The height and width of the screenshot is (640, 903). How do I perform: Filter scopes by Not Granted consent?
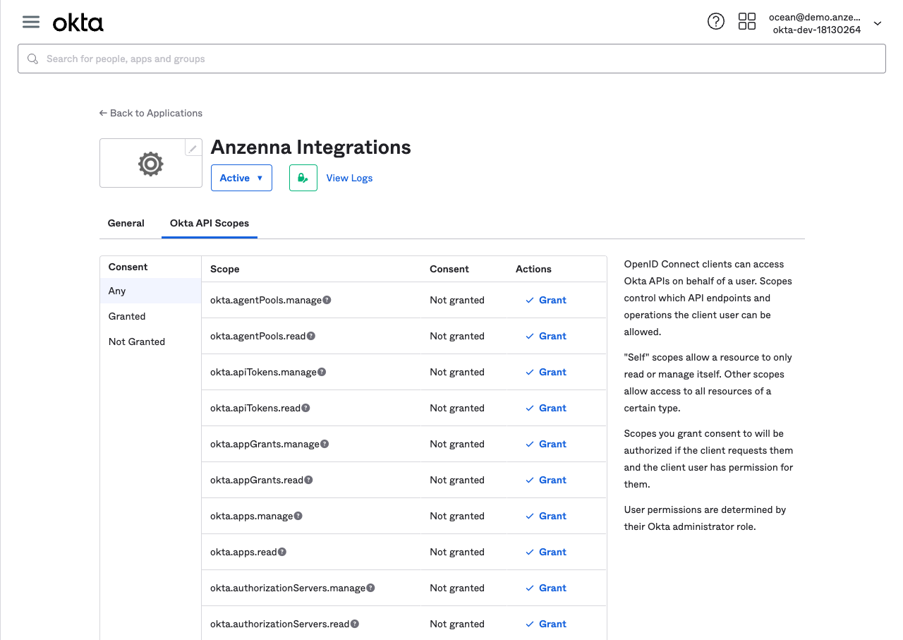click(137, 342)
